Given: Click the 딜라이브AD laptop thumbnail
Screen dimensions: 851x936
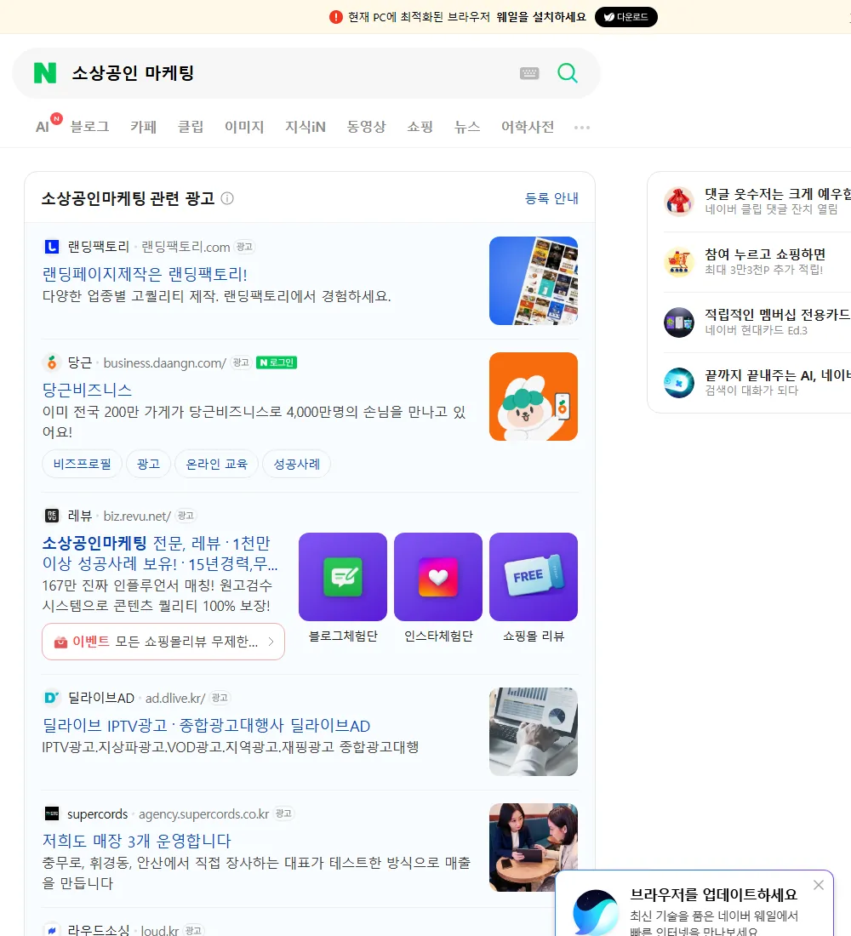Looking at the screenshot, I should tap(534, 732).
